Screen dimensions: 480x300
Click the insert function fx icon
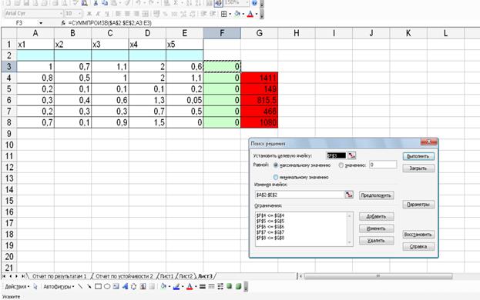63,23
